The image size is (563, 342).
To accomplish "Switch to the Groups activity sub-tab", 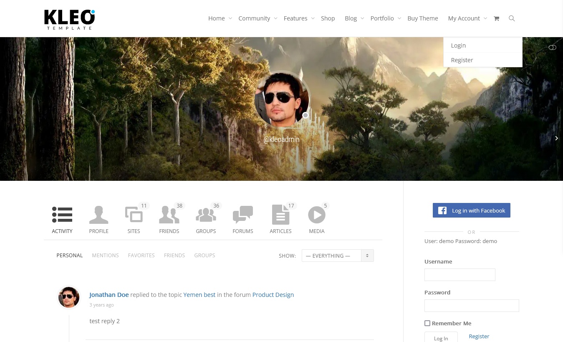I will click(x=204, y=255).
